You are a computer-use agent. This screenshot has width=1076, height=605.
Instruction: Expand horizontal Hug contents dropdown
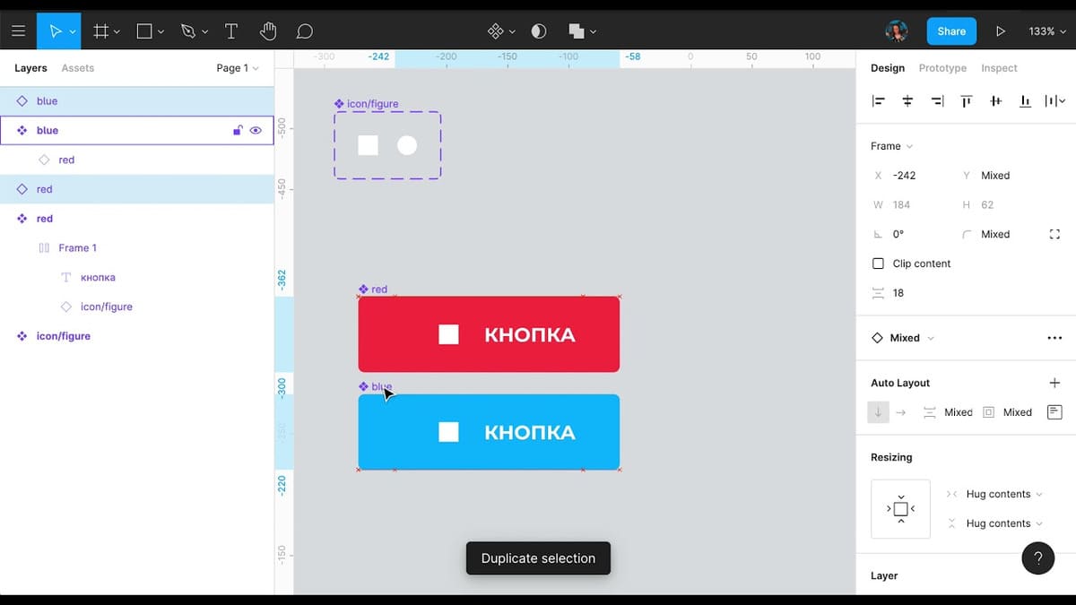click(x=1003, y=494)
